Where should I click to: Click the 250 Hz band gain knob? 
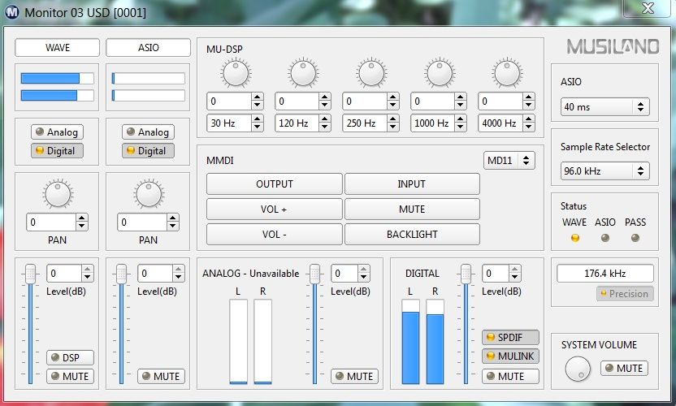(x=371, y=73)
